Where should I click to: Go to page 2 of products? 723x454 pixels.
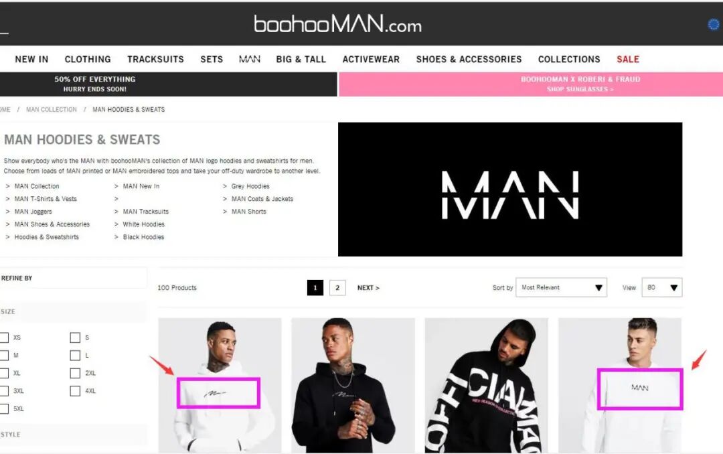(337, 287)
